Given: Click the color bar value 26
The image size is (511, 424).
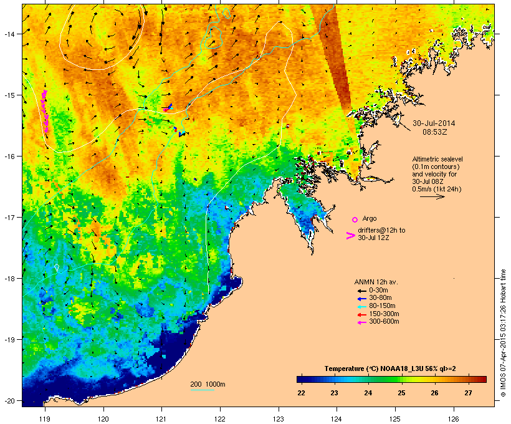Looking at the screenshot, I should point(435,393).
